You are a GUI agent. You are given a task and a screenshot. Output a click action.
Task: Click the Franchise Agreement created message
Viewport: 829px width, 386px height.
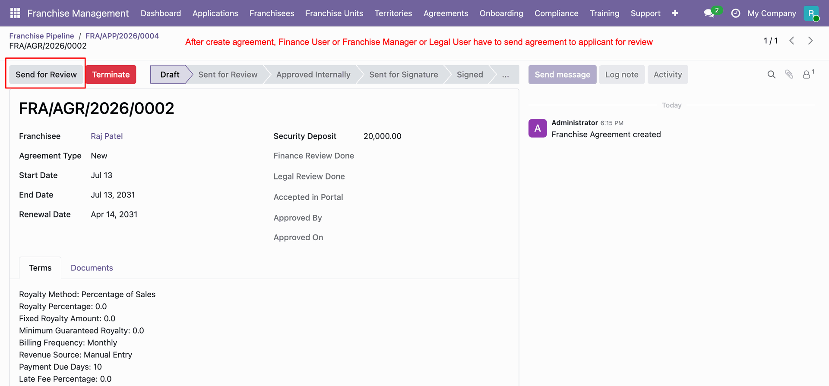(606, 135)
